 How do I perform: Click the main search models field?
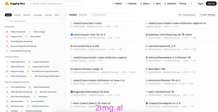(x=55, y=4)
